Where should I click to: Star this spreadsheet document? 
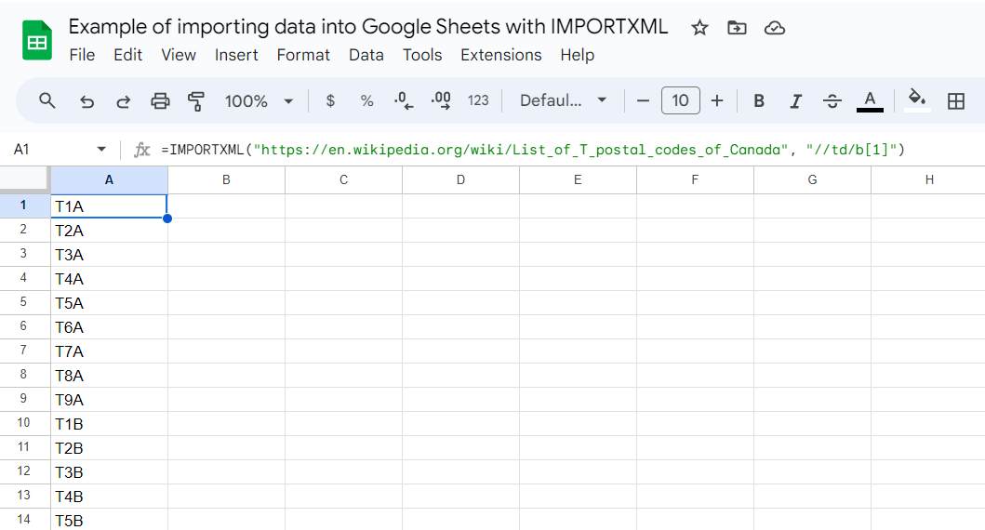(699, 28)
